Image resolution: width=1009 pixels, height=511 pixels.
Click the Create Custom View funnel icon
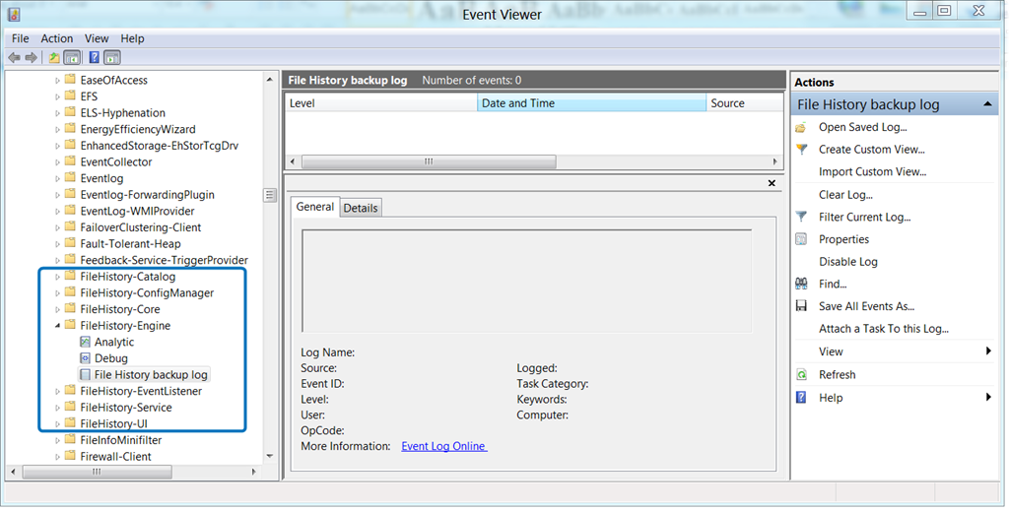[x=801, y=149]
